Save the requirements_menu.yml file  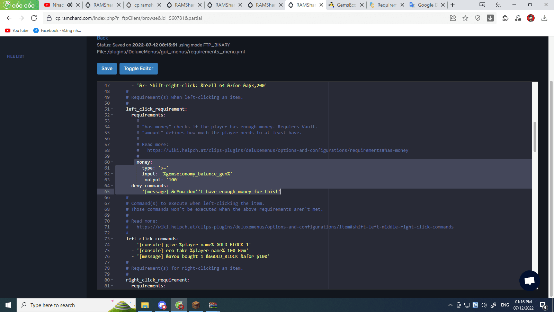[x=107, y=69]
